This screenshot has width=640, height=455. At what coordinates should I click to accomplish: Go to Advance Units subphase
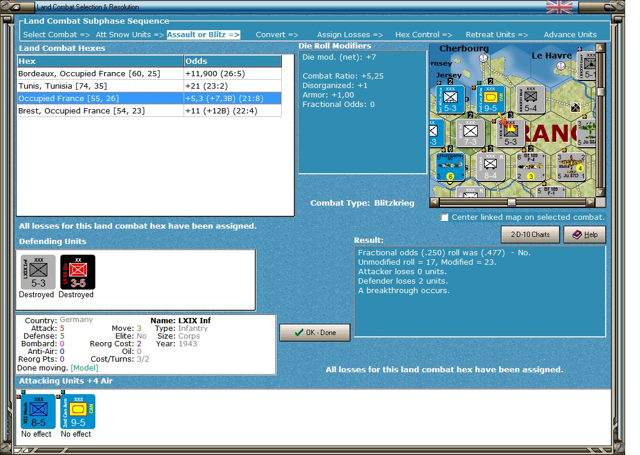click(x=570, y=35)
